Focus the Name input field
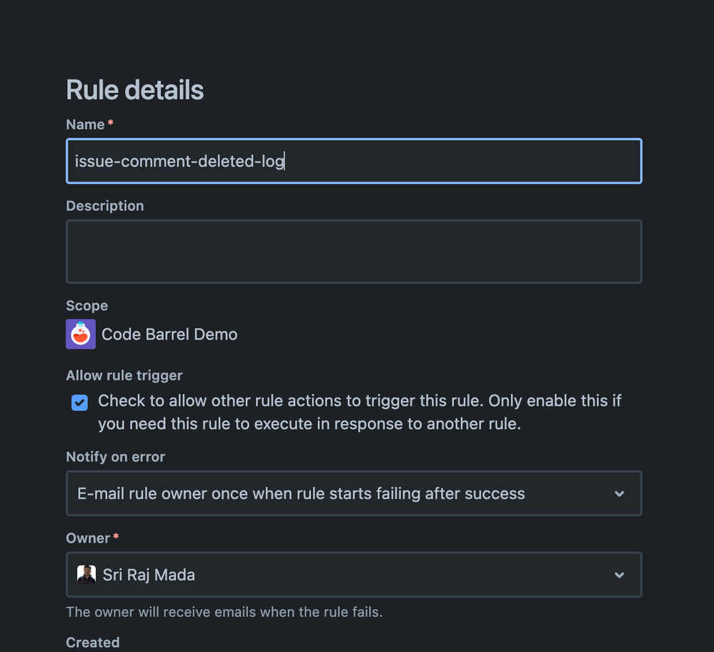Screen dimensions: 714x652 354,162
